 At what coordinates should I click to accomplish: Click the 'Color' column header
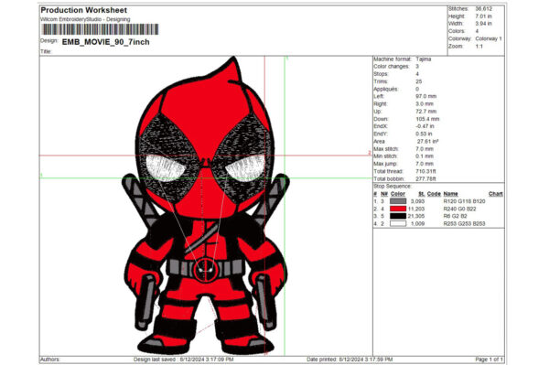point(398,194)
